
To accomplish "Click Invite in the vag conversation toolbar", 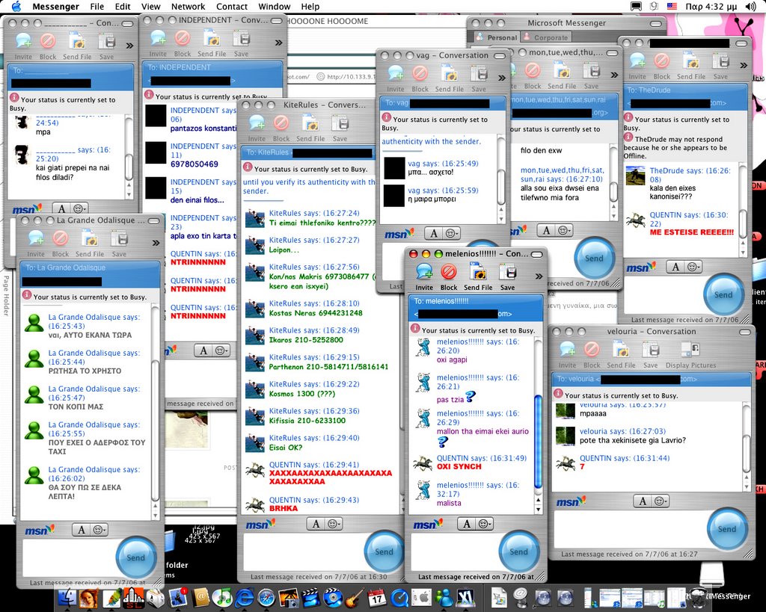I will (x=395, y=78).
